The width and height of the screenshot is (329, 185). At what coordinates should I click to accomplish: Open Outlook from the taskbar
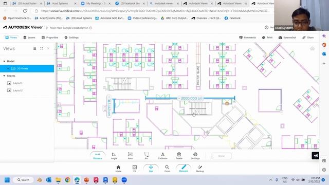tap(49, 180)
